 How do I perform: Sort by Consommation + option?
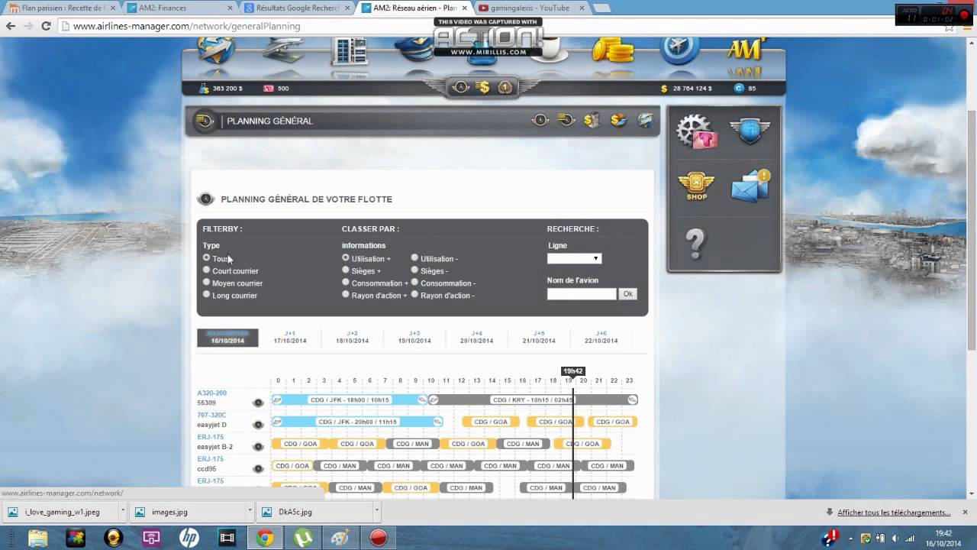(x=346, y=283)
